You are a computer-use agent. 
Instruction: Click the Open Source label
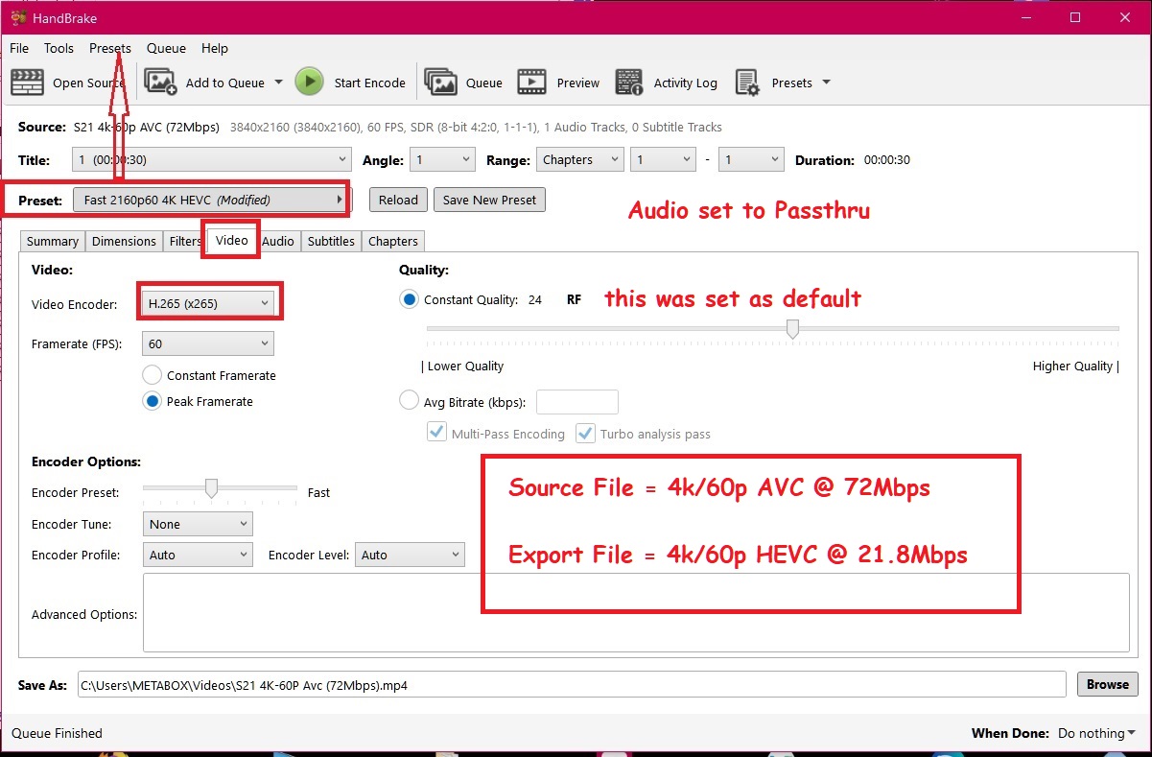[x=88, y=83]
